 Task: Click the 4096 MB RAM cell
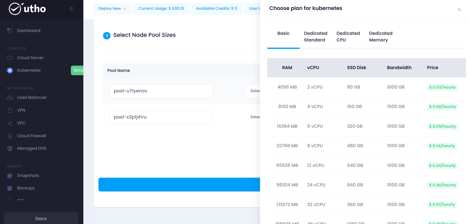click(x=287, y=87)
